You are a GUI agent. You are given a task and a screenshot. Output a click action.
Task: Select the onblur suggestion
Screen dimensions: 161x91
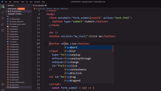tap(88, 51)
